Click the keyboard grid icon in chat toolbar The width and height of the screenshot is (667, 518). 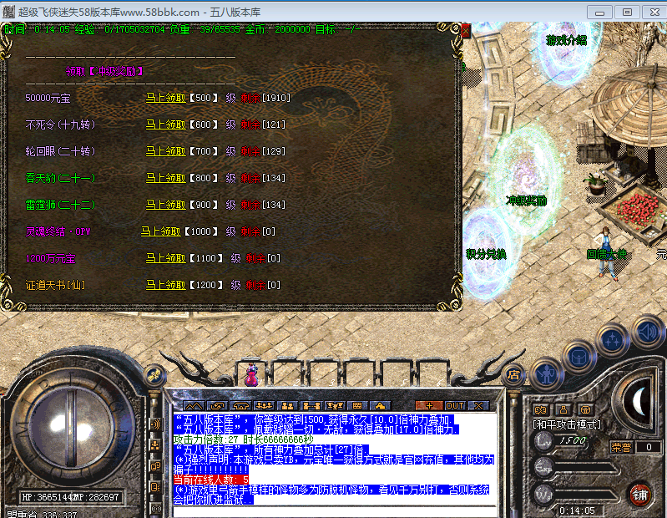(357, 406)
